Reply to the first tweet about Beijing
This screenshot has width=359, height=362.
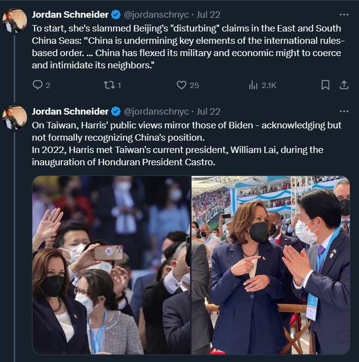pos(38,85)
